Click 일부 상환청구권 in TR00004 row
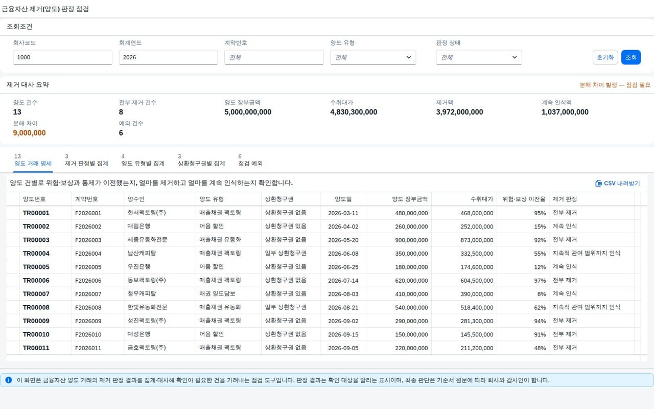 [286, 253]
